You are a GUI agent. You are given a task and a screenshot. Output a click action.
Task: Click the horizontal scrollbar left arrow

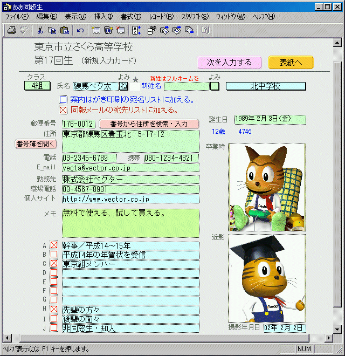(x=7, y=338)
